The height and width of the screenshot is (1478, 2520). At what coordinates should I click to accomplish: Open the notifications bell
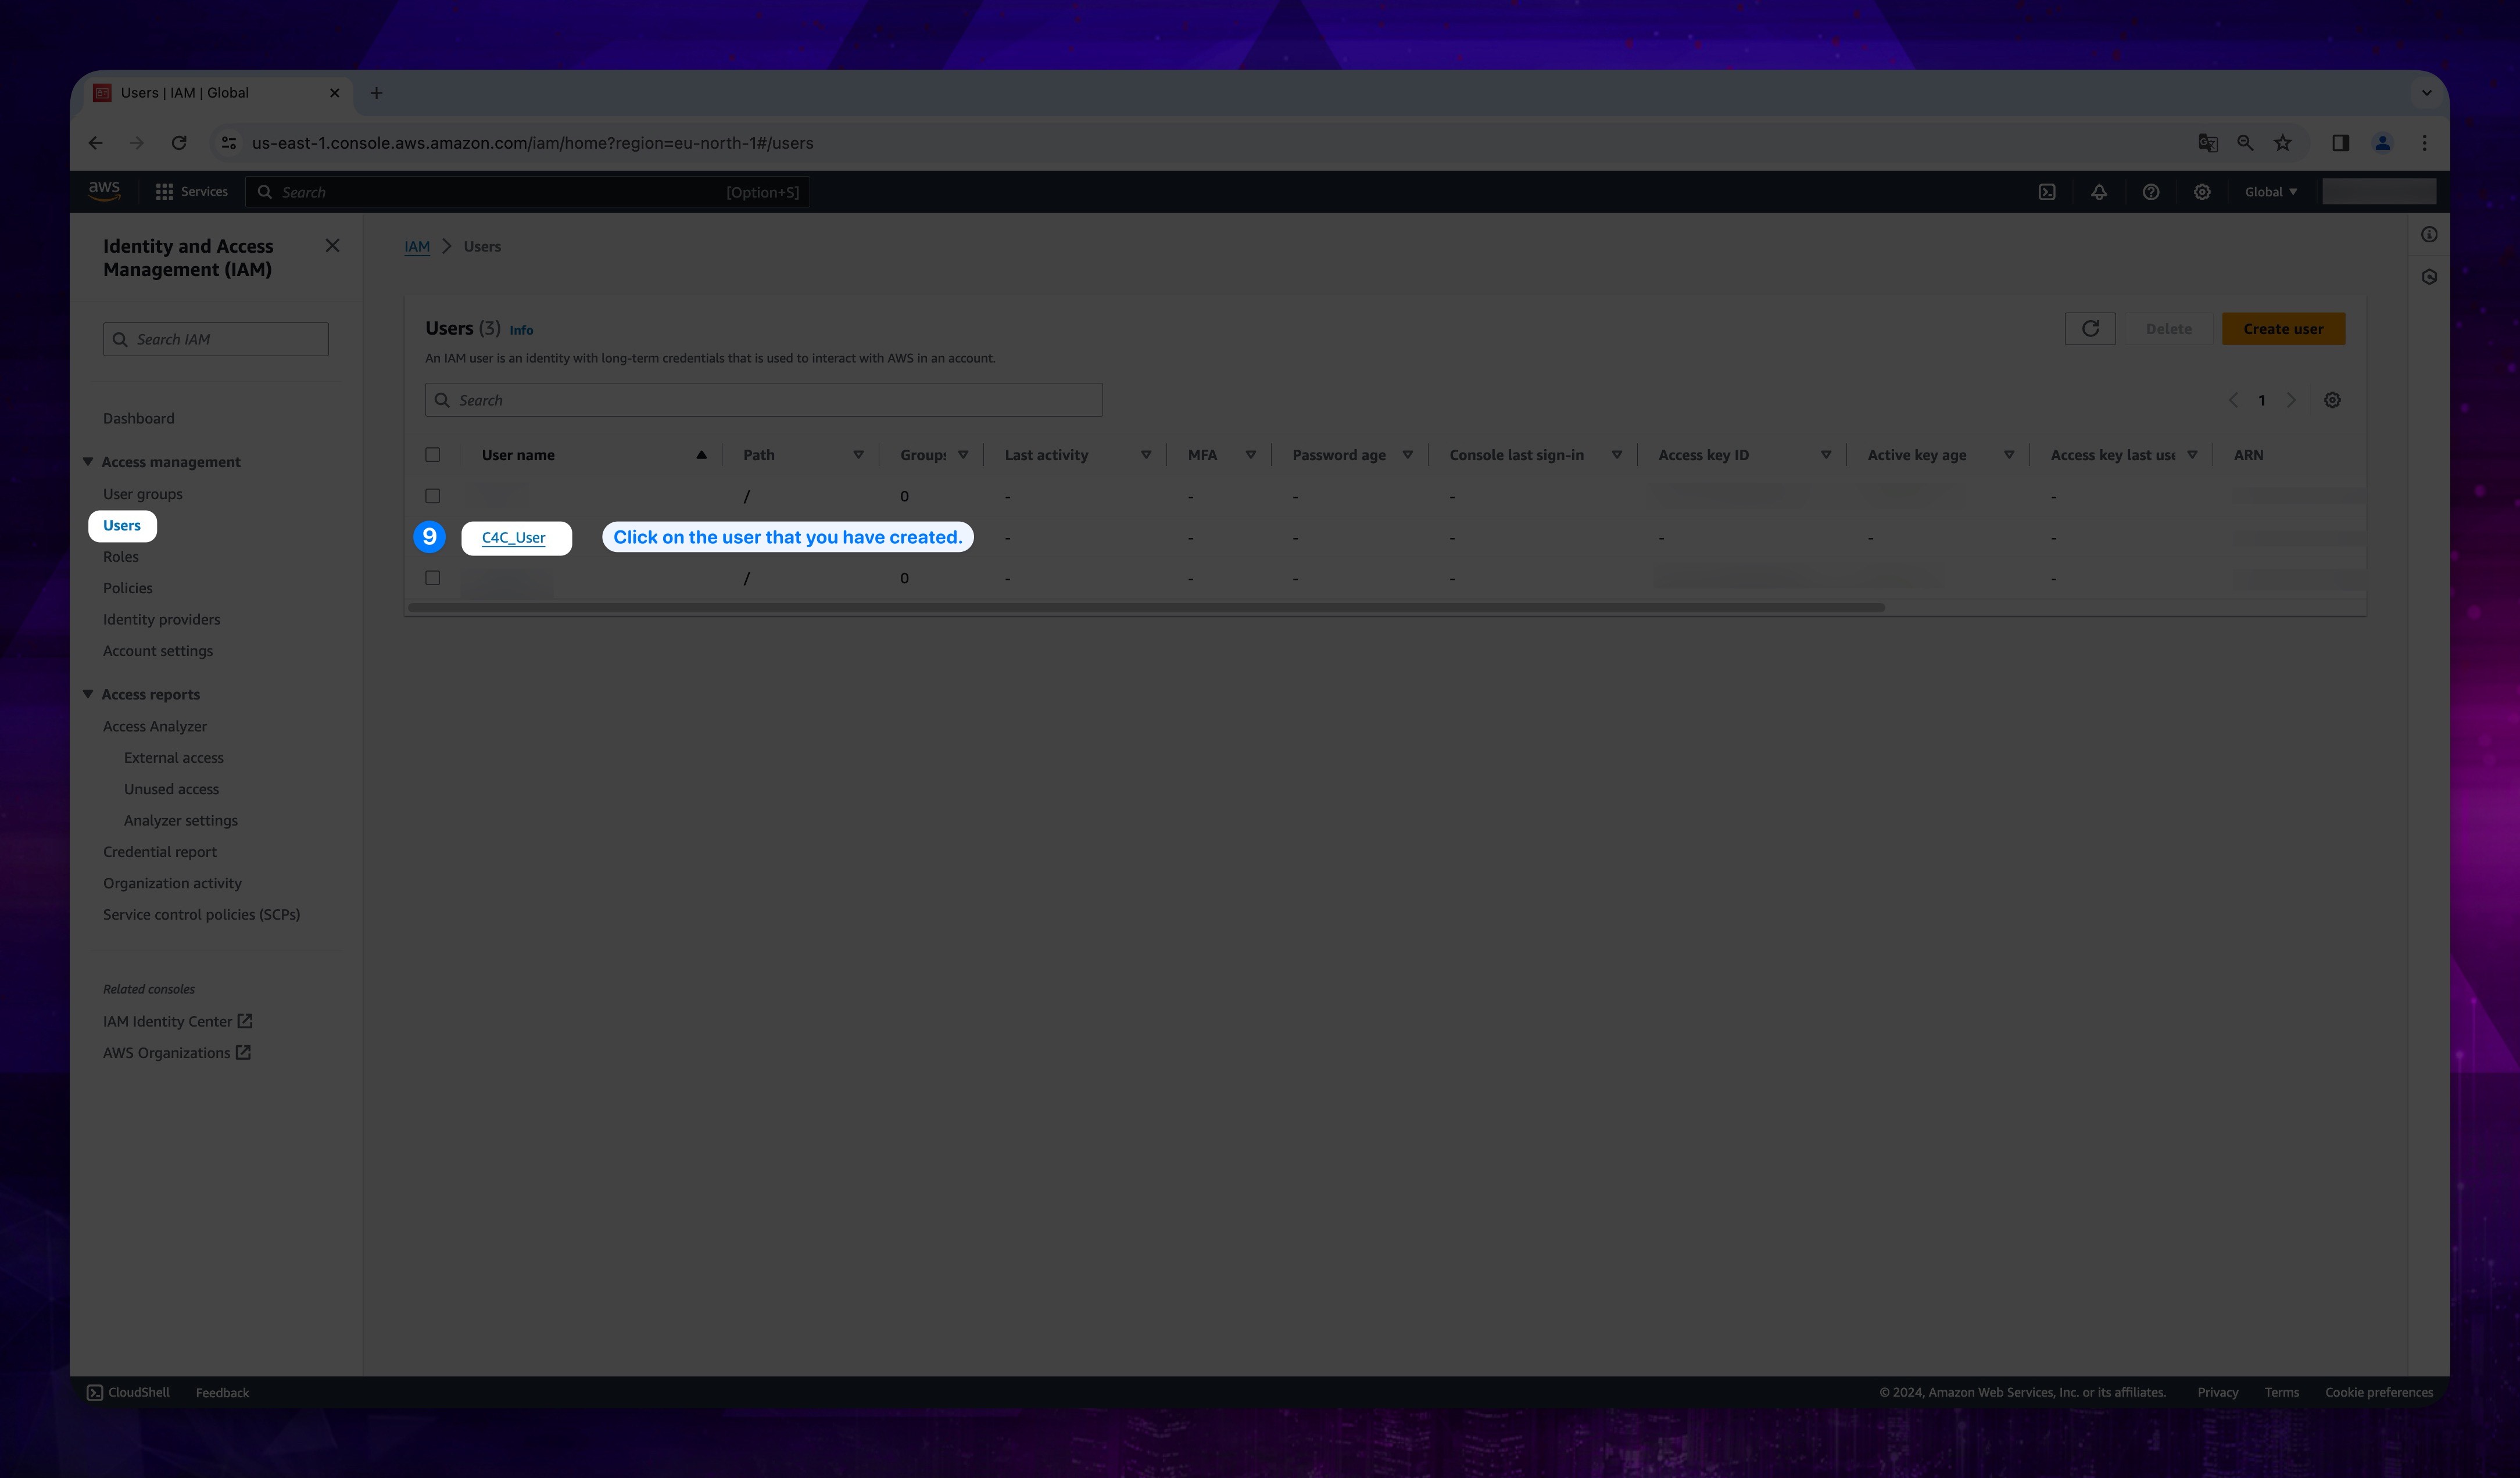click(2099, 192)
